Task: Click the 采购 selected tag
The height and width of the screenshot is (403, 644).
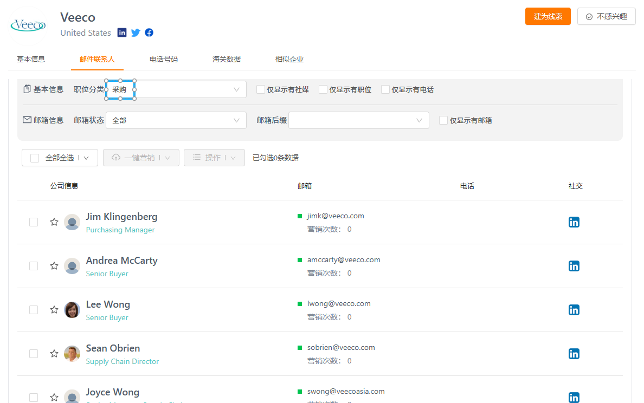Action: 119,89
